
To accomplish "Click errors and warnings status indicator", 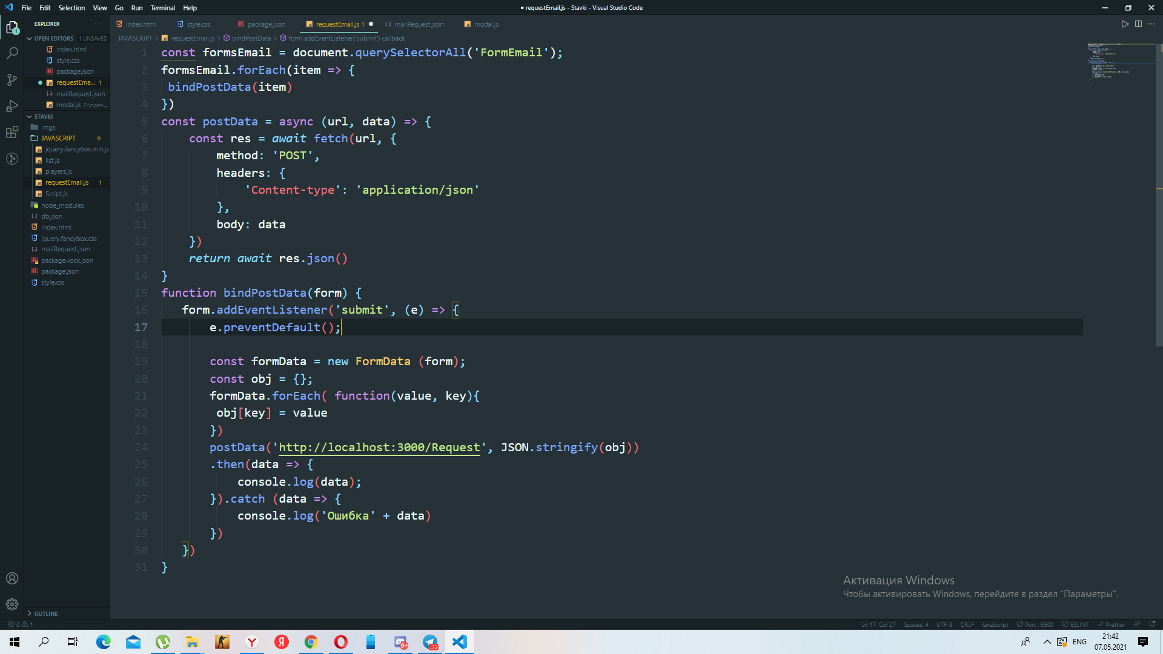I will 21,624.
